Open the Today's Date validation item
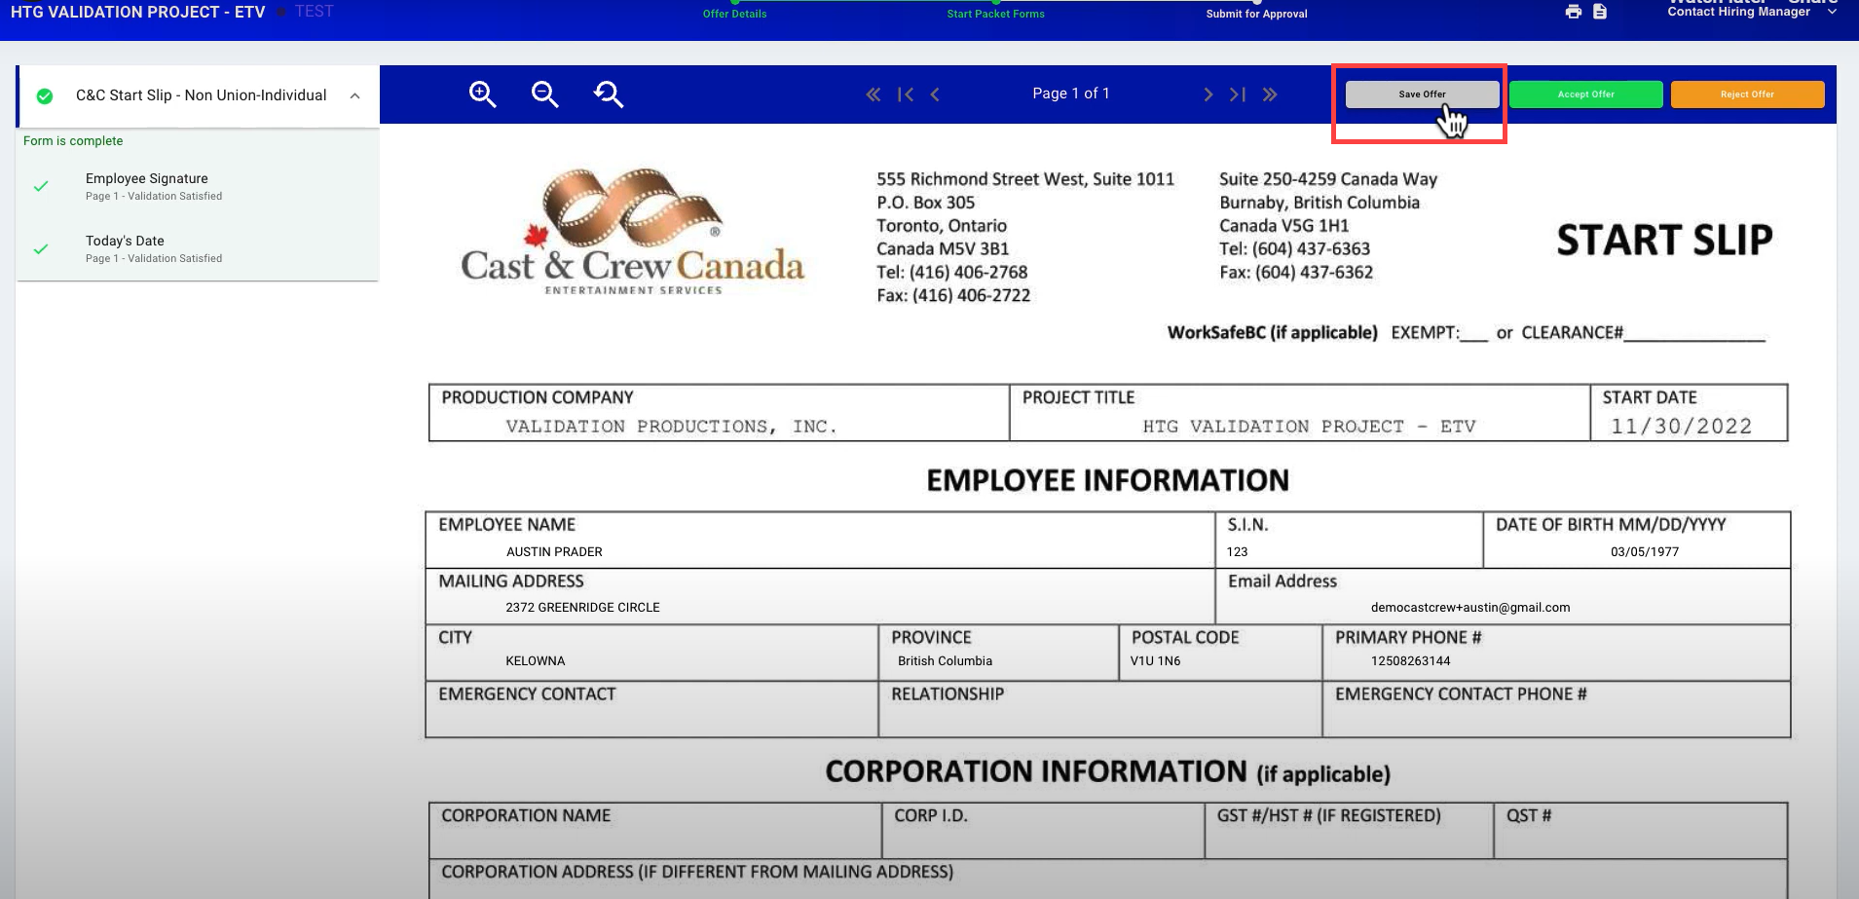The height and width of the screenshot is (899, 1859). click(x=198, y=248)
